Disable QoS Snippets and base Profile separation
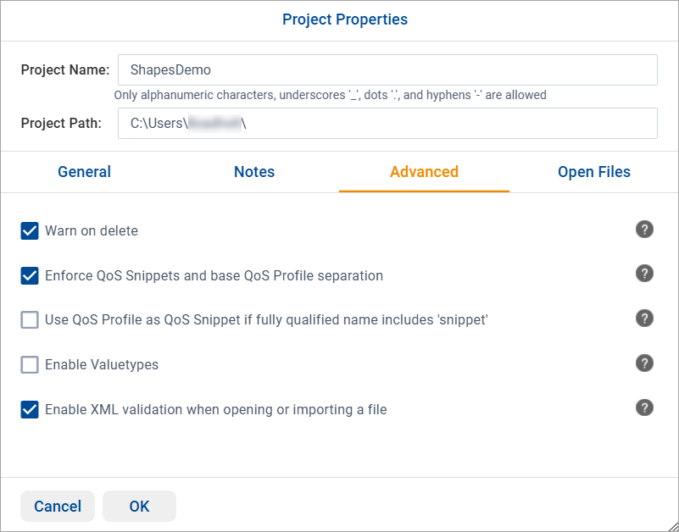Viewport: 679px width, 532px height. point(30,274)
